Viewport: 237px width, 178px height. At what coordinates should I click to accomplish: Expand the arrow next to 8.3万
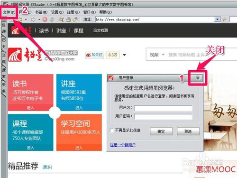[x=125, y=55]
